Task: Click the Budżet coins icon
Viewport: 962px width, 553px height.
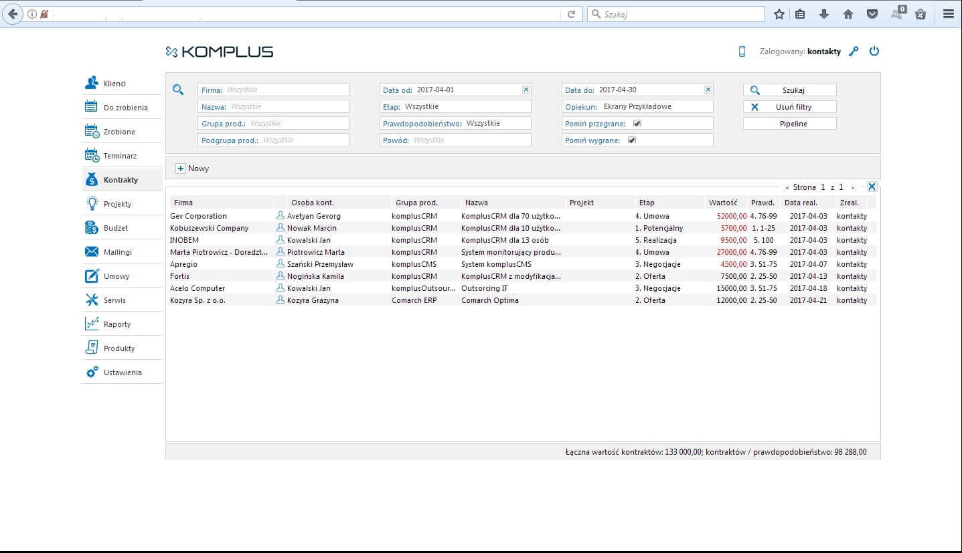Action: coord(92,228)
